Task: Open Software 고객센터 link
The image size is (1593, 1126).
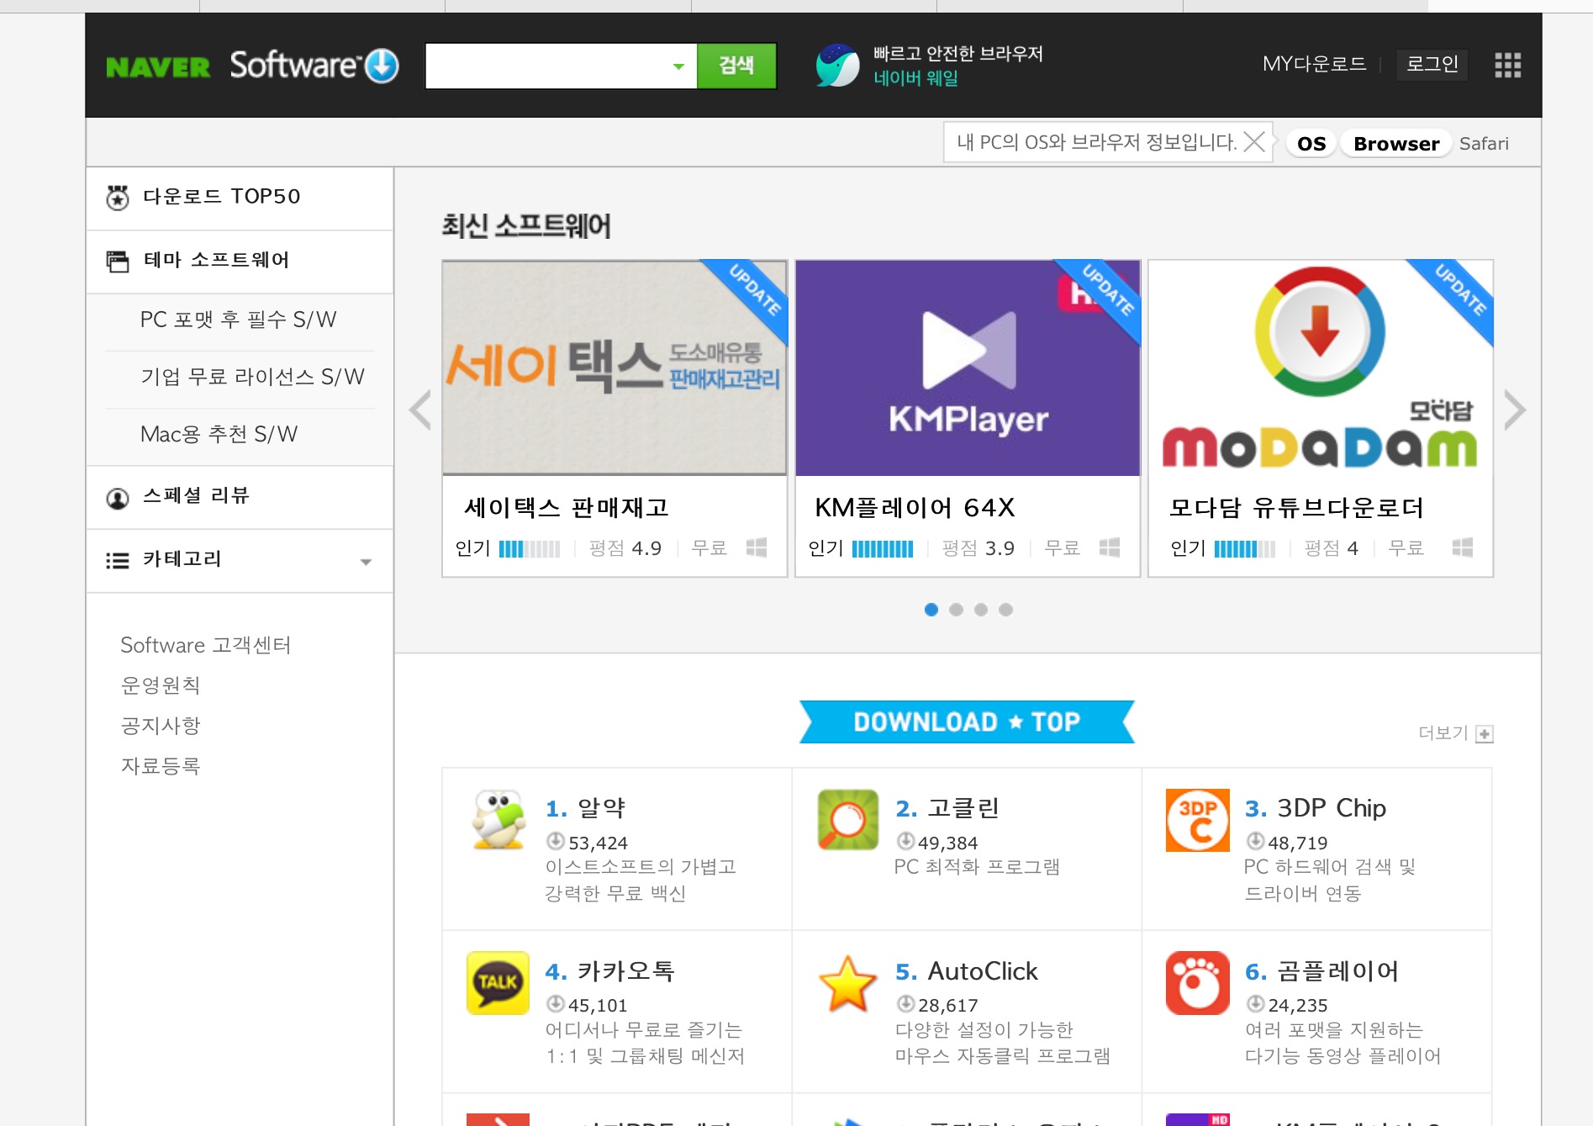Action: [205, 645]
